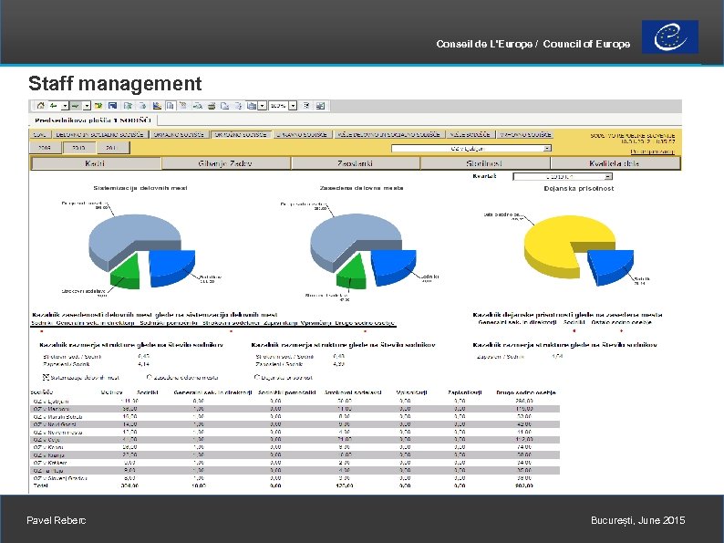Click the last grid-layout icon in toolbar
Image resolution: width=724 pixels, height=543 pixels.
pyautogui.click(x=320, y=106)
